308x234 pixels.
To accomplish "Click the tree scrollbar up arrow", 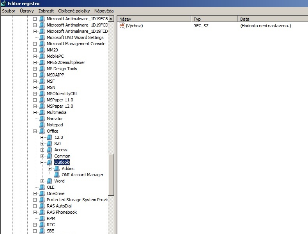I will [111, 19].
